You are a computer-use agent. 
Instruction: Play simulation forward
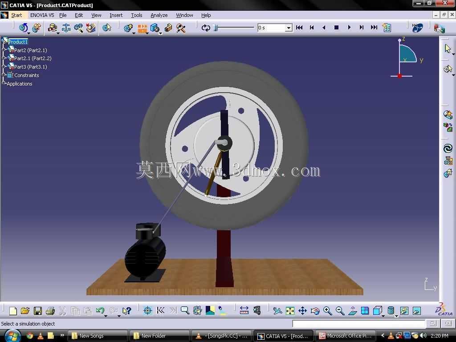tap(349, 28)
